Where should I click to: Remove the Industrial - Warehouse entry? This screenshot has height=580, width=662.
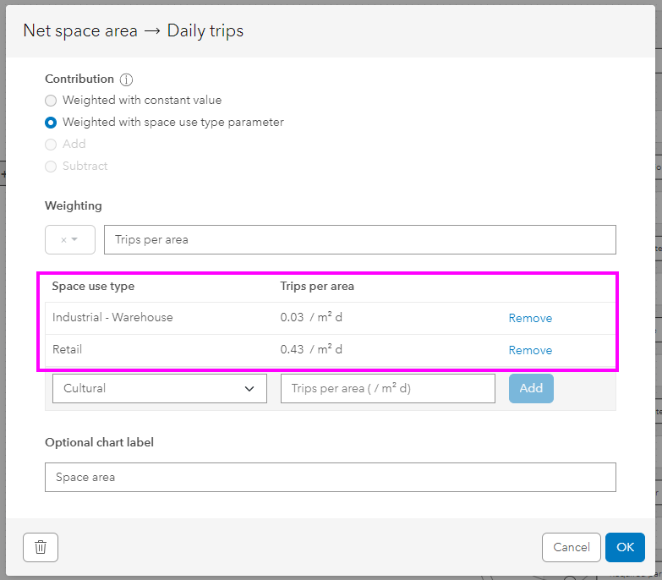click(530, 319)
